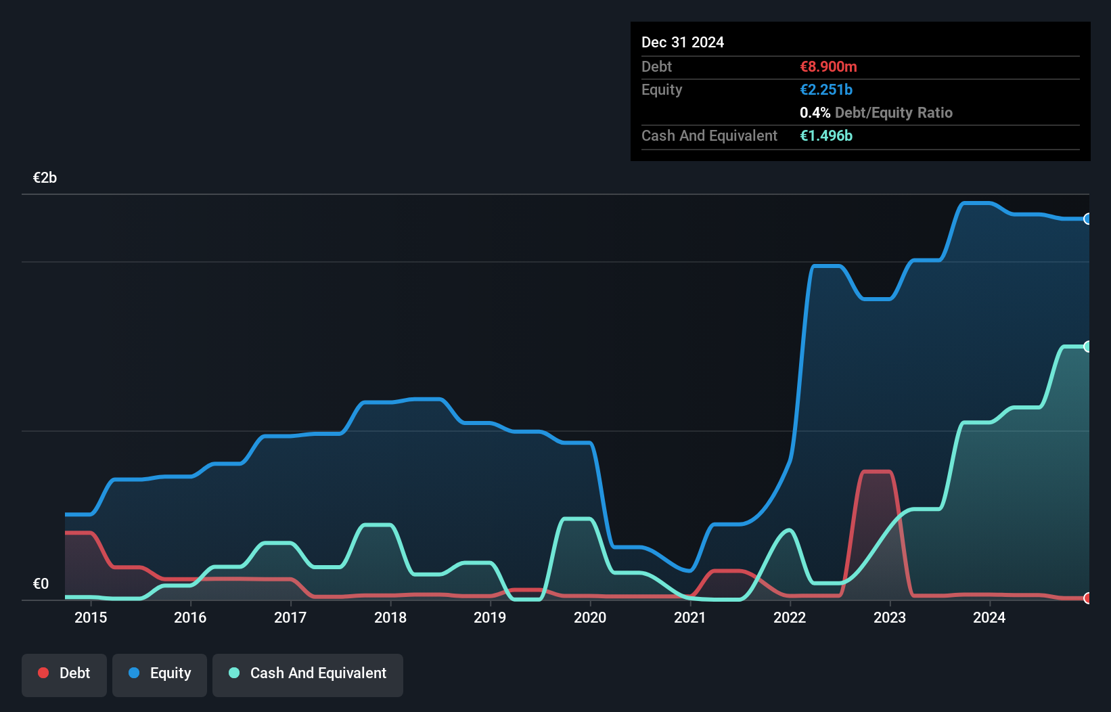The image size is (1111, 712).
Task: Click the Debt row label in tooltip
Action: pos(656,66)
